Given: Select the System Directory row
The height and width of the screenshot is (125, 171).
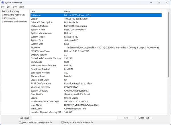Looking at the screenshot, I should pyautogui.click(x=96, y=91).
